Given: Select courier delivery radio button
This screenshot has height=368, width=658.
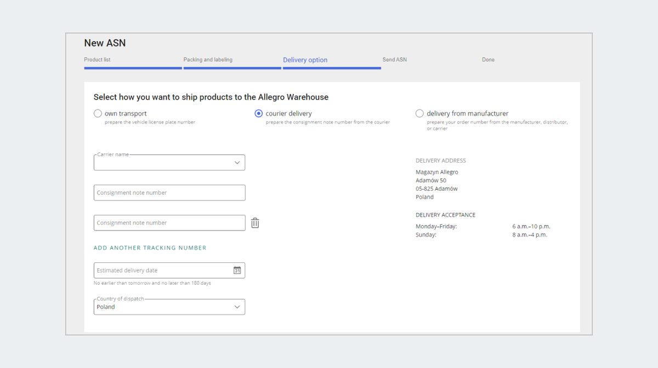Looking at the screenshot, I should tap(259, 113).
